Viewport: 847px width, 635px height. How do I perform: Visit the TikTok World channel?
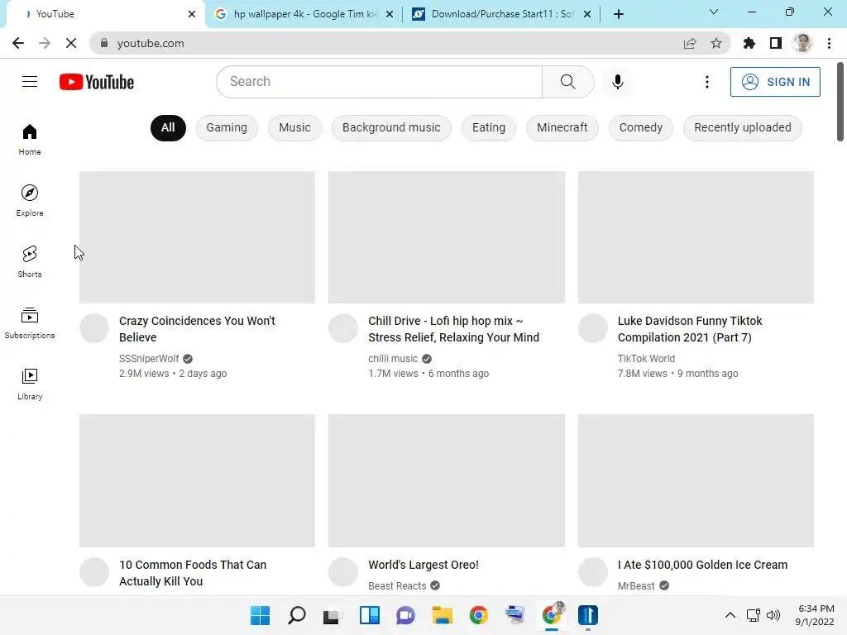pyautogui.click(x=646, y=359)
